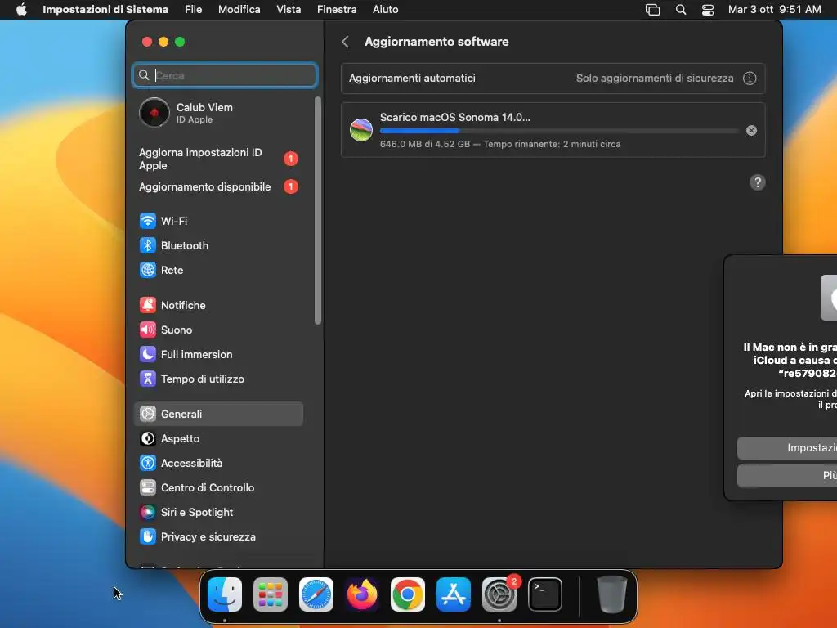Open the Finestra menu
837x628 pixels.
click(x=337, y=10)
